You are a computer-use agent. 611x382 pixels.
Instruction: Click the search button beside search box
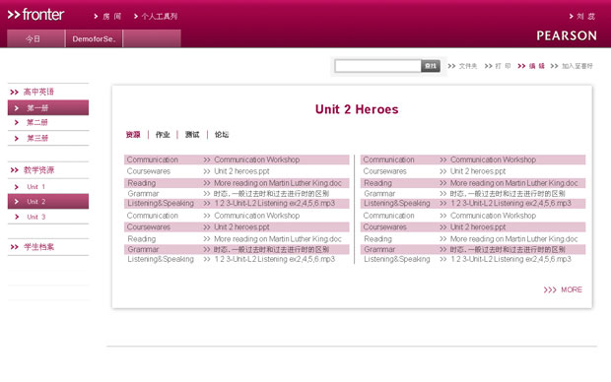(431, 66)
